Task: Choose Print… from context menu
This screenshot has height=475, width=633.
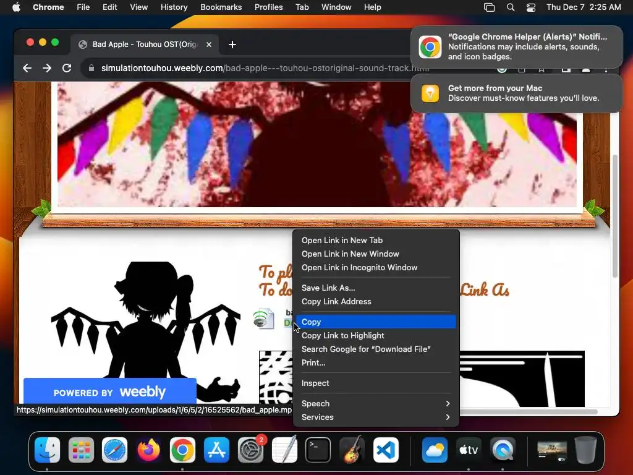Action: [x=376, y=363]
